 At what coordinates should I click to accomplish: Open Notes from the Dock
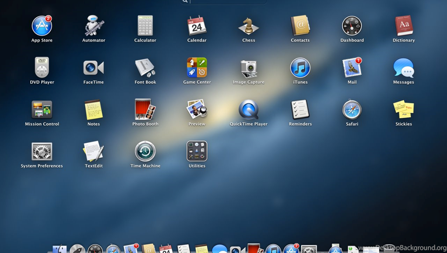click(x=202, y=249)
